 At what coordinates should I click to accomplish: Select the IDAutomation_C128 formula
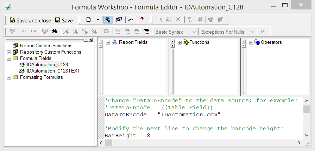[48, 64]
